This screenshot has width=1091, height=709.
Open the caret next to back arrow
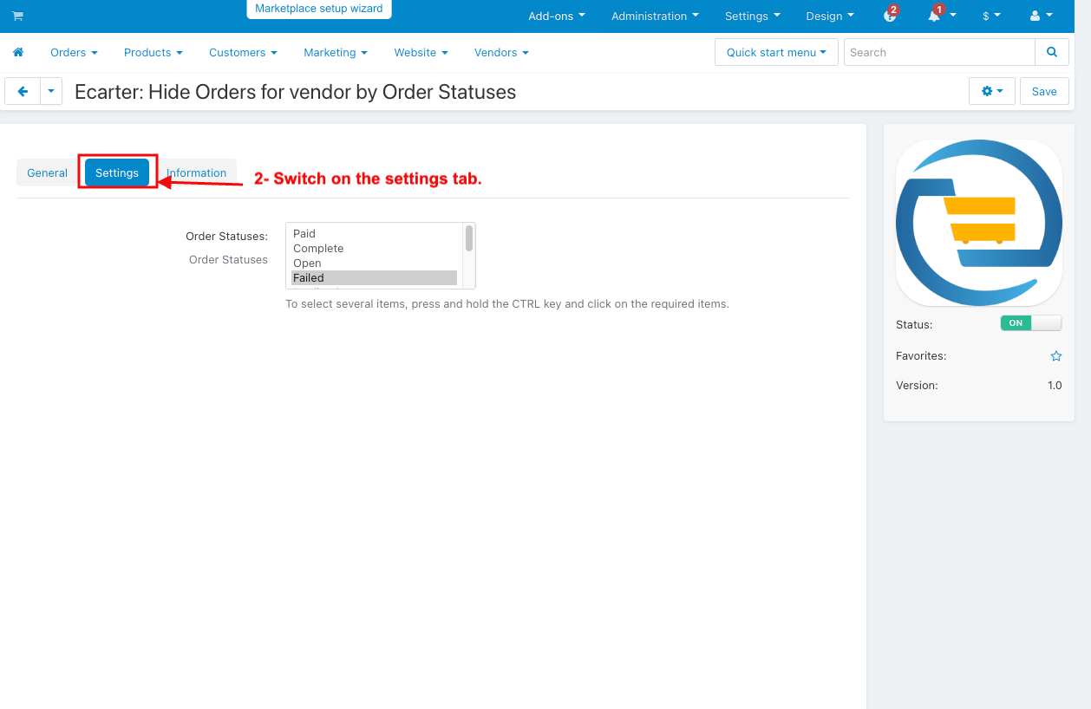[x=51, y=91]
